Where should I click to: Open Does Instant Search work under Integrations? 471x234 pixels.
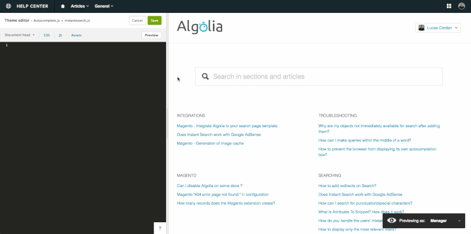[x=218, y=135]
